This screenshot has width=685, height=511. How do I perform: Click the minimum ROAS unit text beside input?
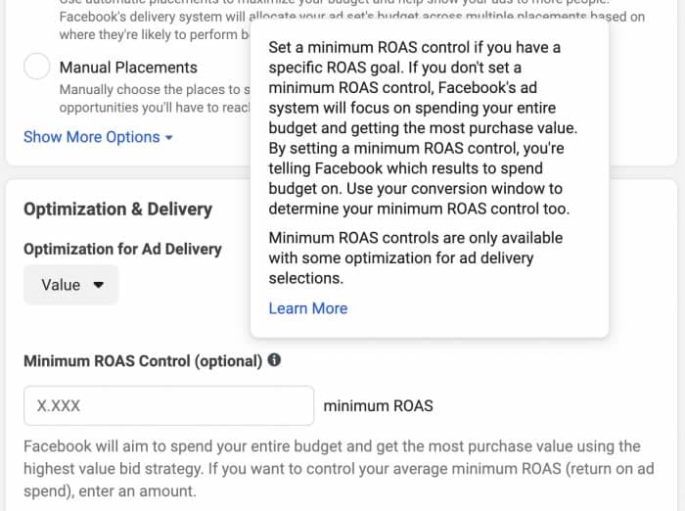[x=379, y=406]
